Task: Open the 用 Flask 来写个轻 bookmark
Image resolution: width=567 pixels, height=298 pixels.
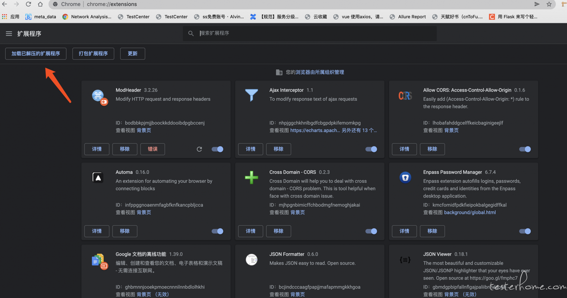Action: (x=513, y=17)
